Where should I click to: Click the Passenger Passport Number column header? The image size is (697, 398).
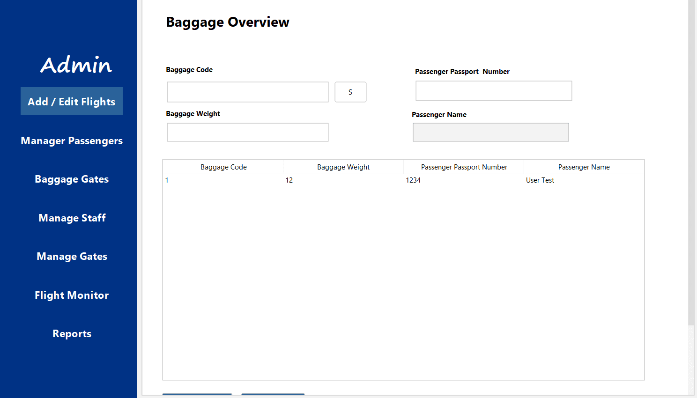[463, 167]
